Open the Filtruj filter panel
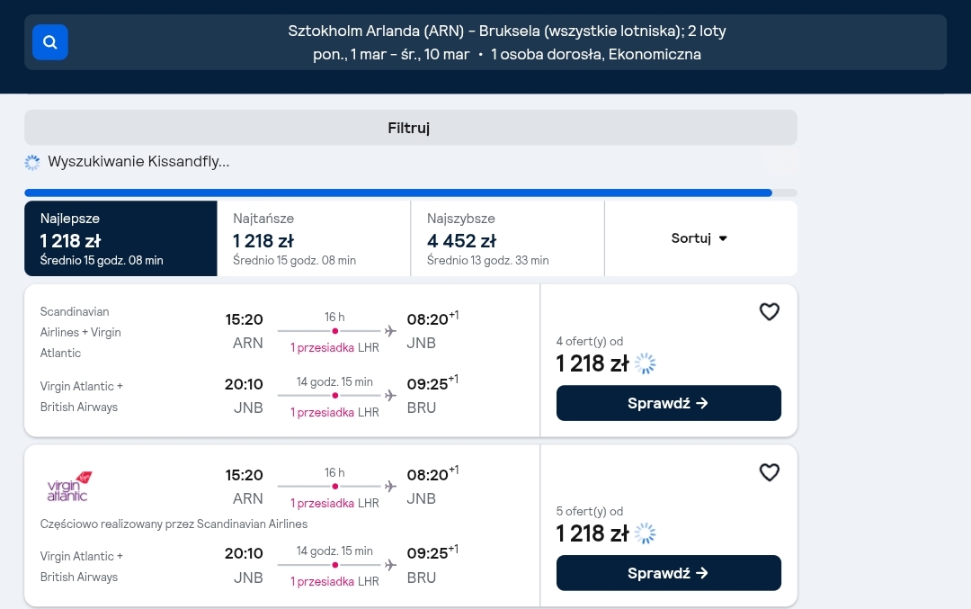This screenshot has width=971, height=609. [x=411, y=128]
